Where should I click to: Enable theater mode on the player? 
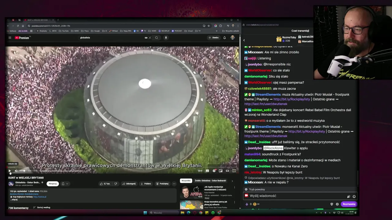point(227,171)
